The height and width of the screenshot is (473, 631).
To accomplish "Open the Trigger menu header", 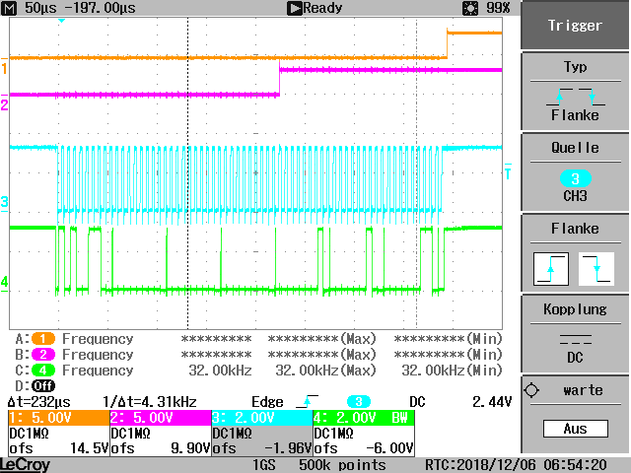I will tap(575, 26).
